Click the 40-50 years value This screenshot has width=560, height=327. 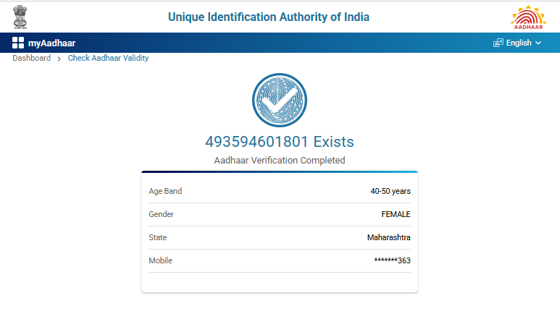point(390,192)
